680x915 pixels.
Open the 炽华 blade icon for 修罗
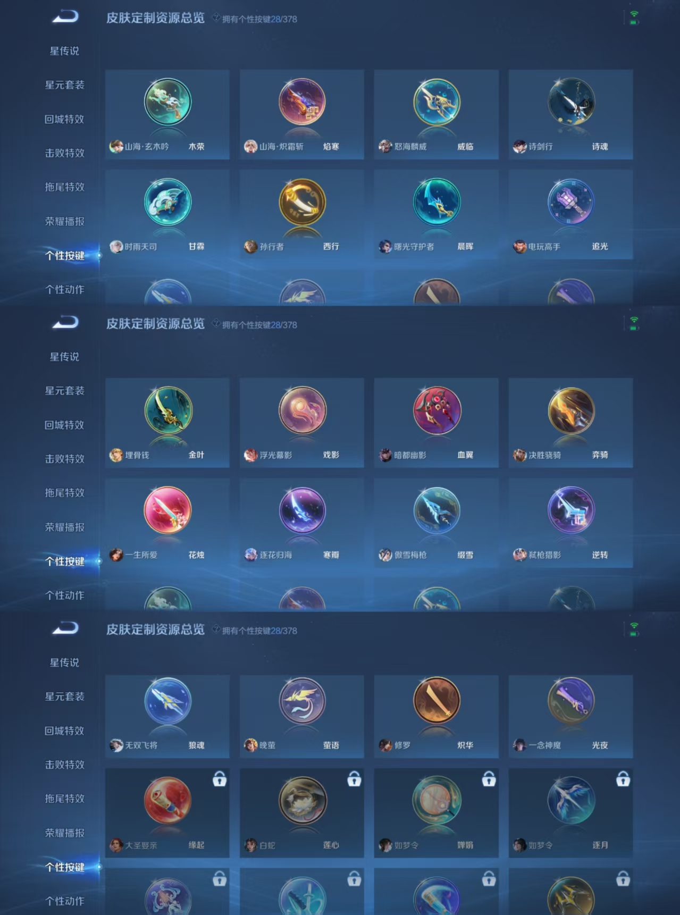point(436,701)
